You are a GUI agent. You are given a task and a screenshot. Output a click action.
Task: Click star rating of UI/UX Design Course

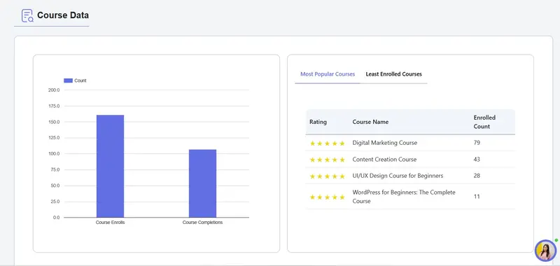pyautogui.click(x=327, y=176)
